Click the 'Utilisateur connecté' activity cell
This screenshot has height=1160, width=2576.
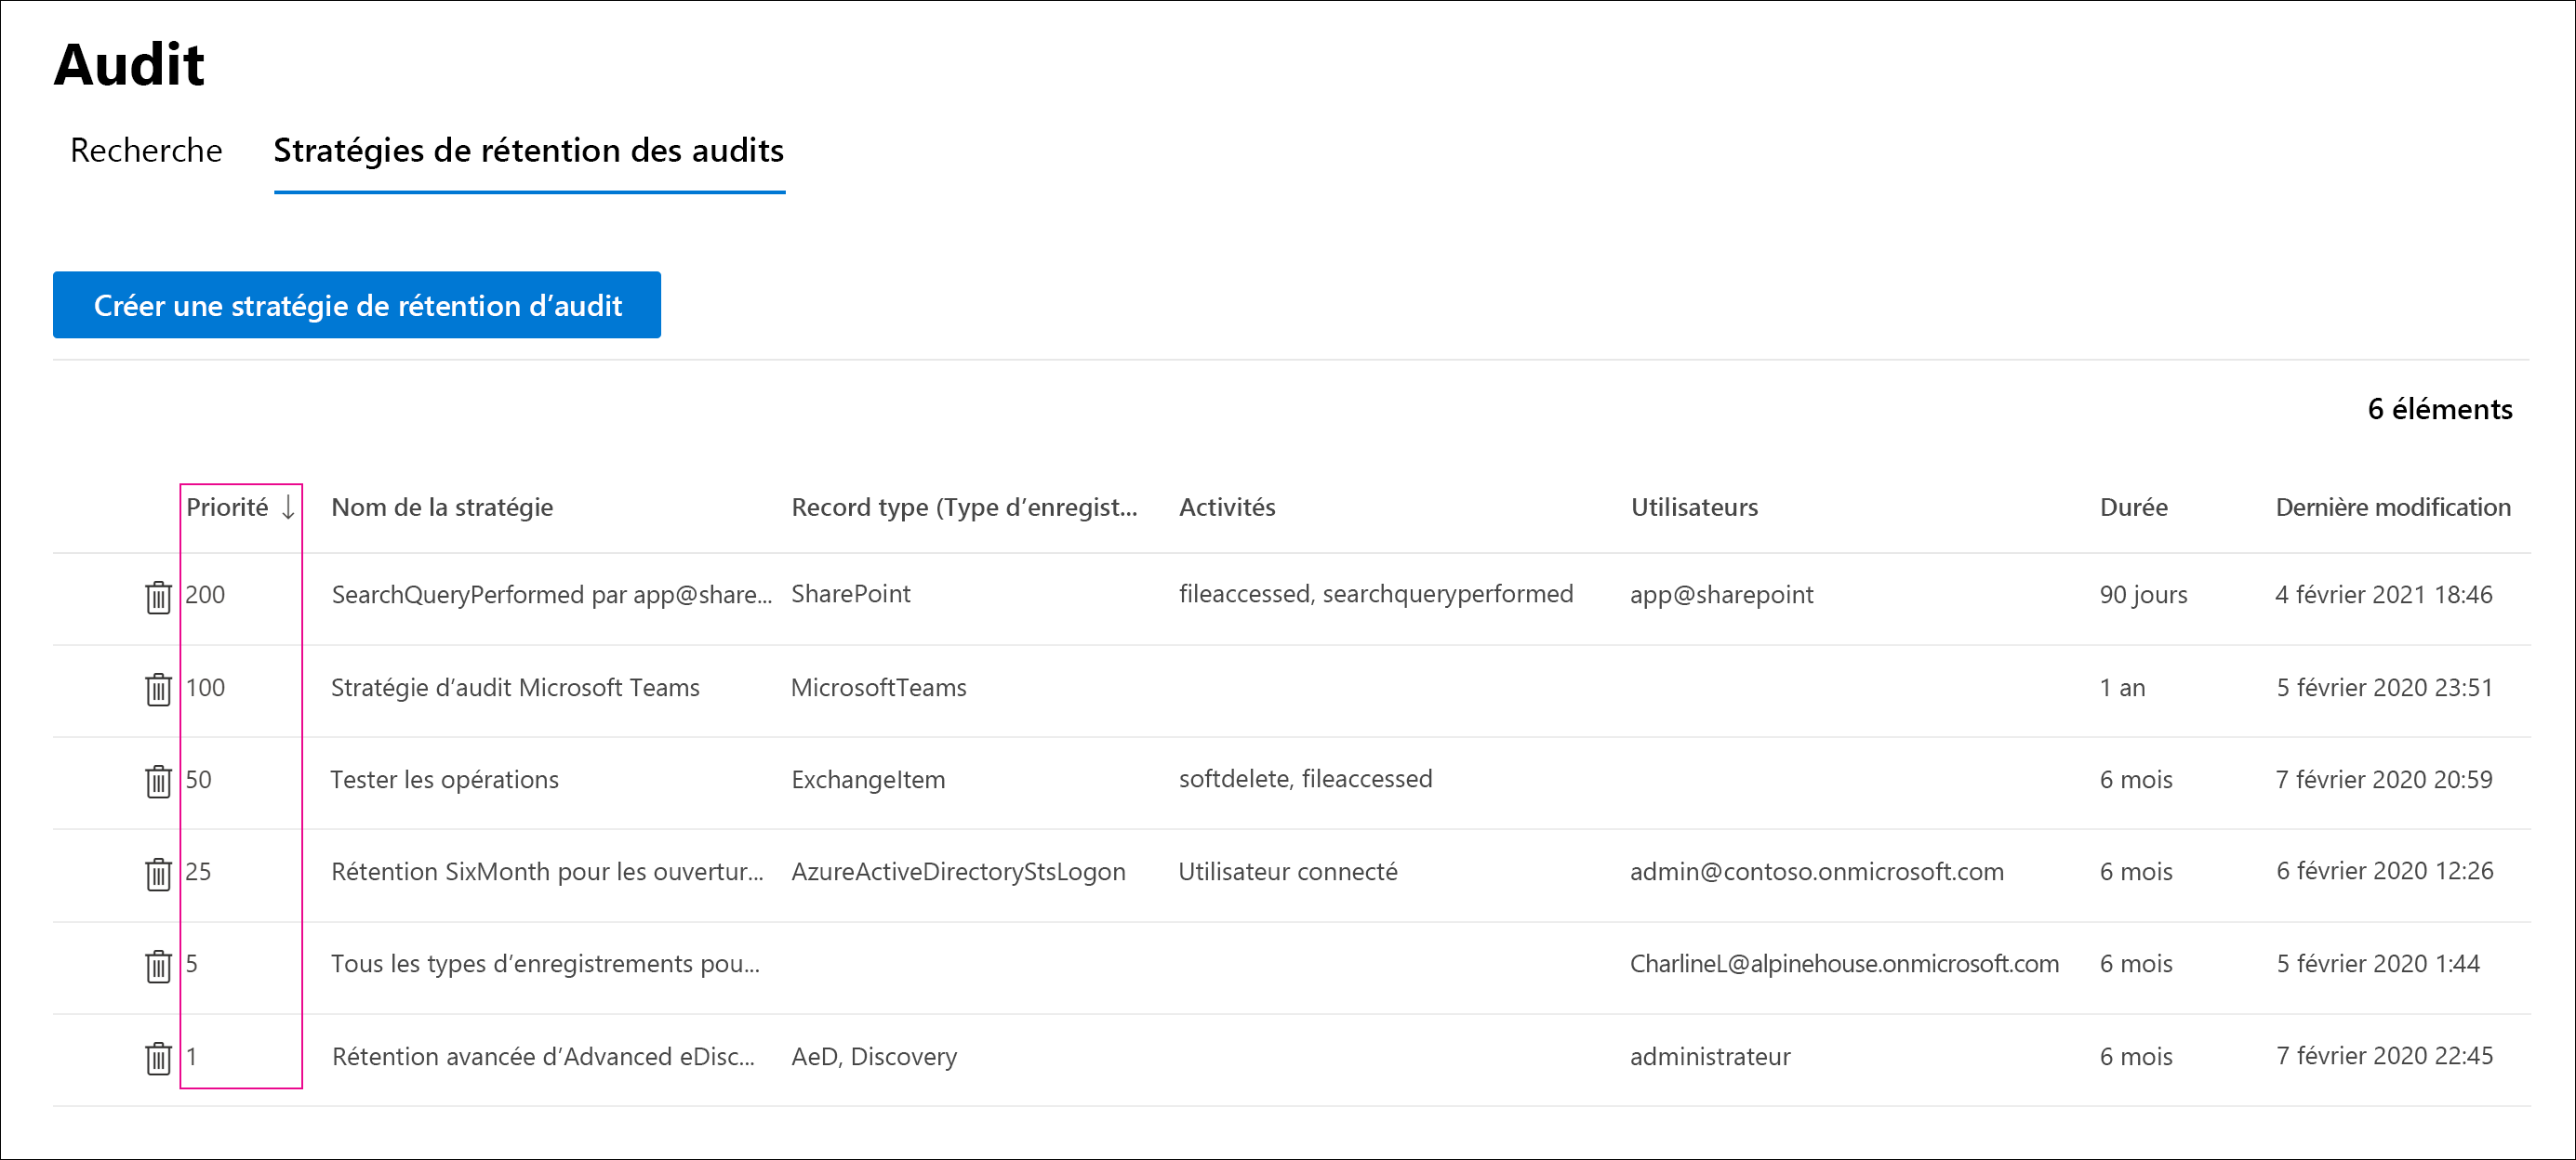[x=1287, y=871]
